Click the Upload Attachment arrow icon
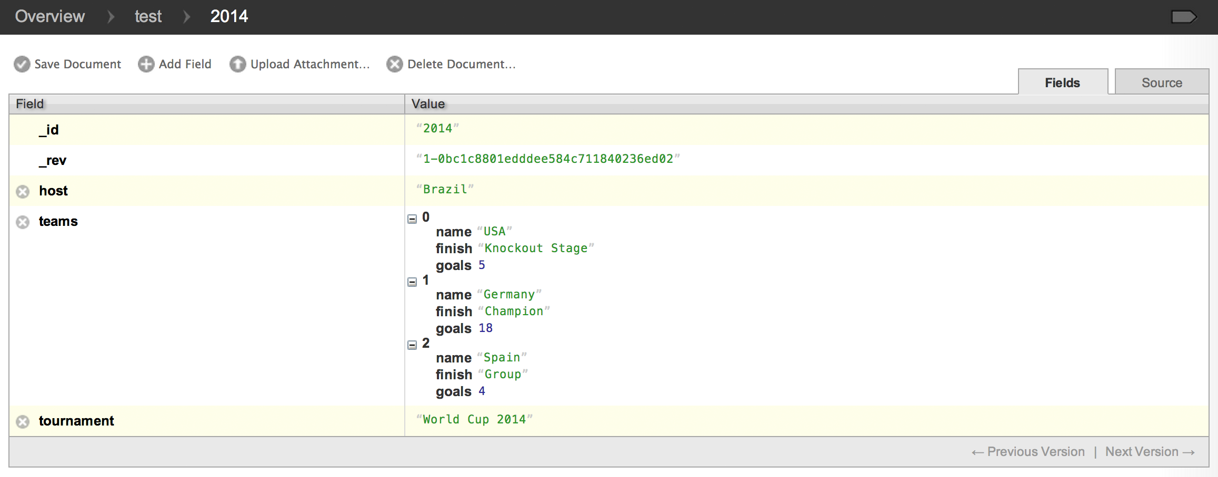1218x477 pixels. pos(238,64)
